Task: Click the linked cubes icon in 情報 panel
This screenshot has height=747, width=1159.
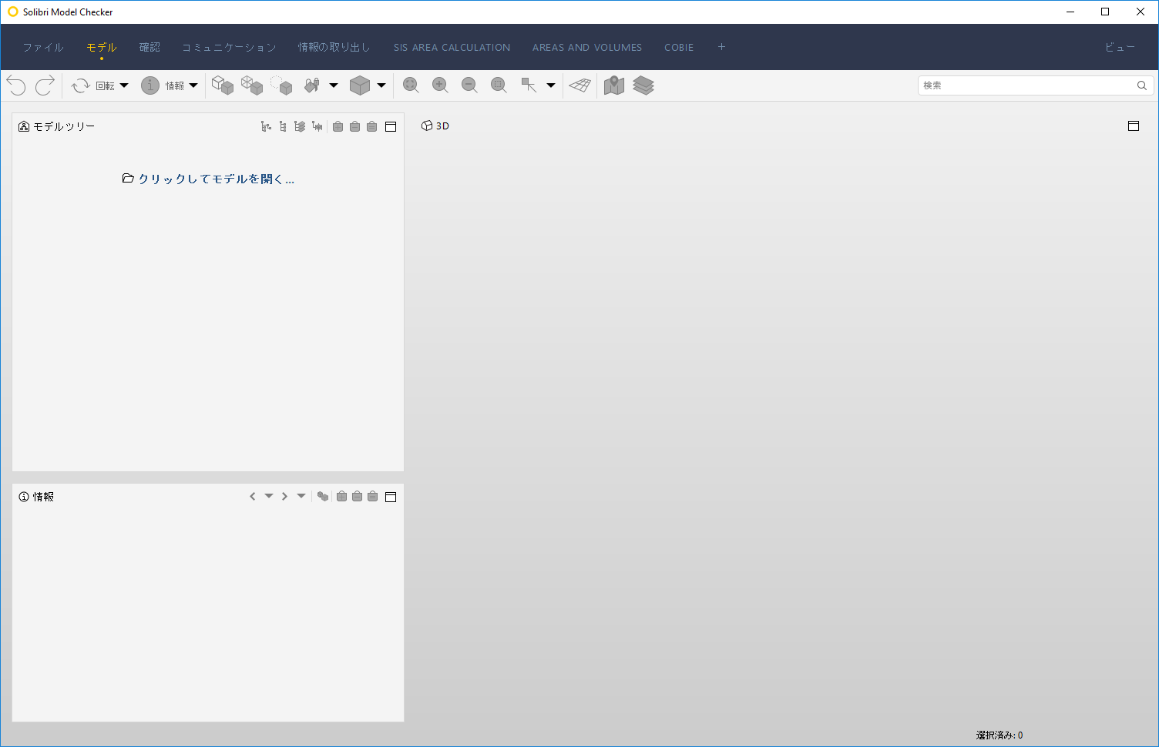Action: pos(323,497)
